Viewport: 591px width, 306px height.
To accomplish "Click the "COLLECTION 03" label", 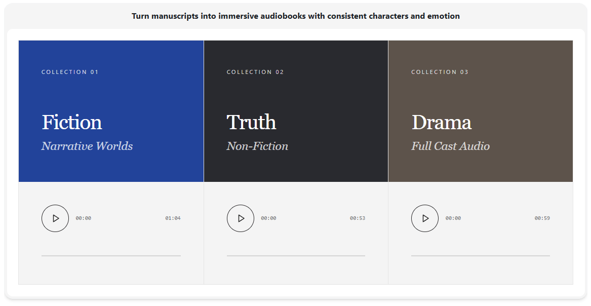I will pyautogui.click(x=440, y=72).
